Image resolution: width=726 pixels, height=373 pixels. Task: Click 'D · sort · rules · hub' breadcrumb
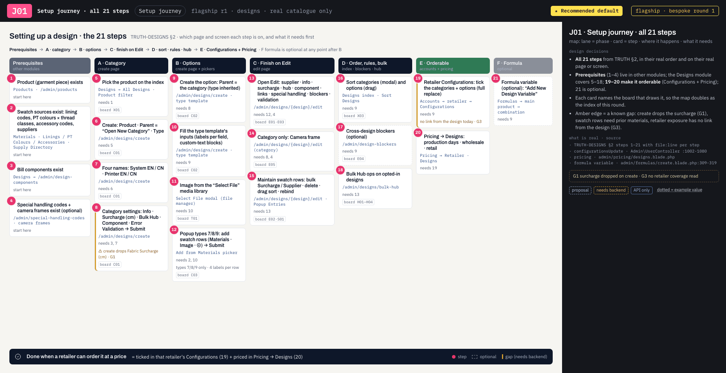(171, 50)
